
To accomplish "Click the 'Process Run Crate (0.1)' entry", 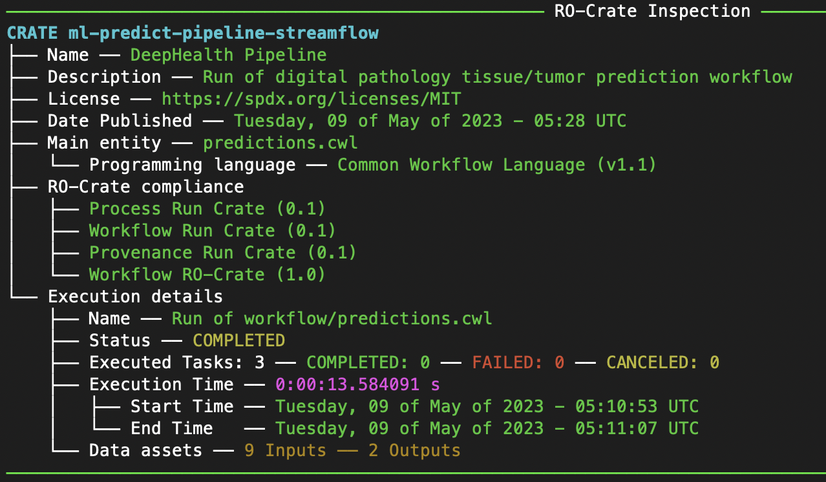I will tap(207, 209).
